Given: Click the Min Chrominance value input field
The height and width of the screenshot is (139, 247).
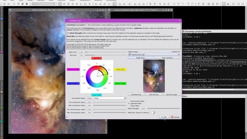Looking at the screenshot, I should [x=89, y=109].
